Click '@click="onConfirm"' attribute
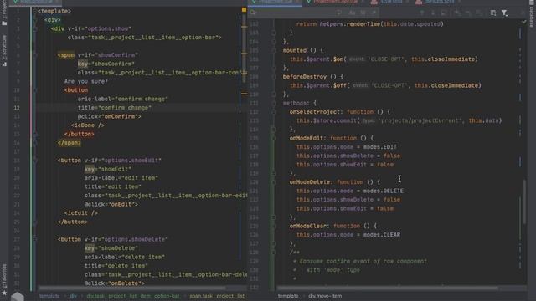This screenshot has width=536, height=301. (x=109, y=117)
